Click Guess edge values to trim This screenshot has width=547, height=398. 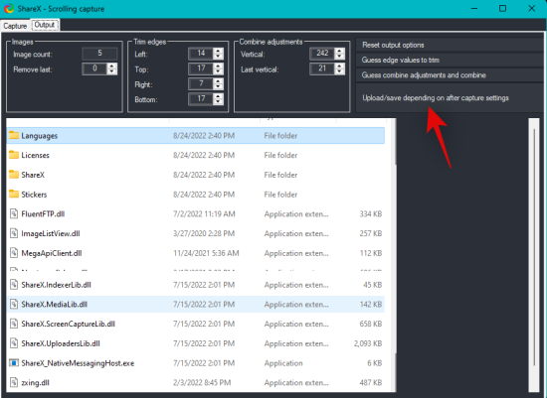click(449, 60)
